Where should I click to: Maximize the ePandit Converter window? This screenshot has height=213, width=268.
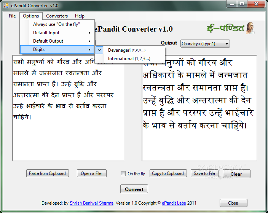(x=242, y=4)
